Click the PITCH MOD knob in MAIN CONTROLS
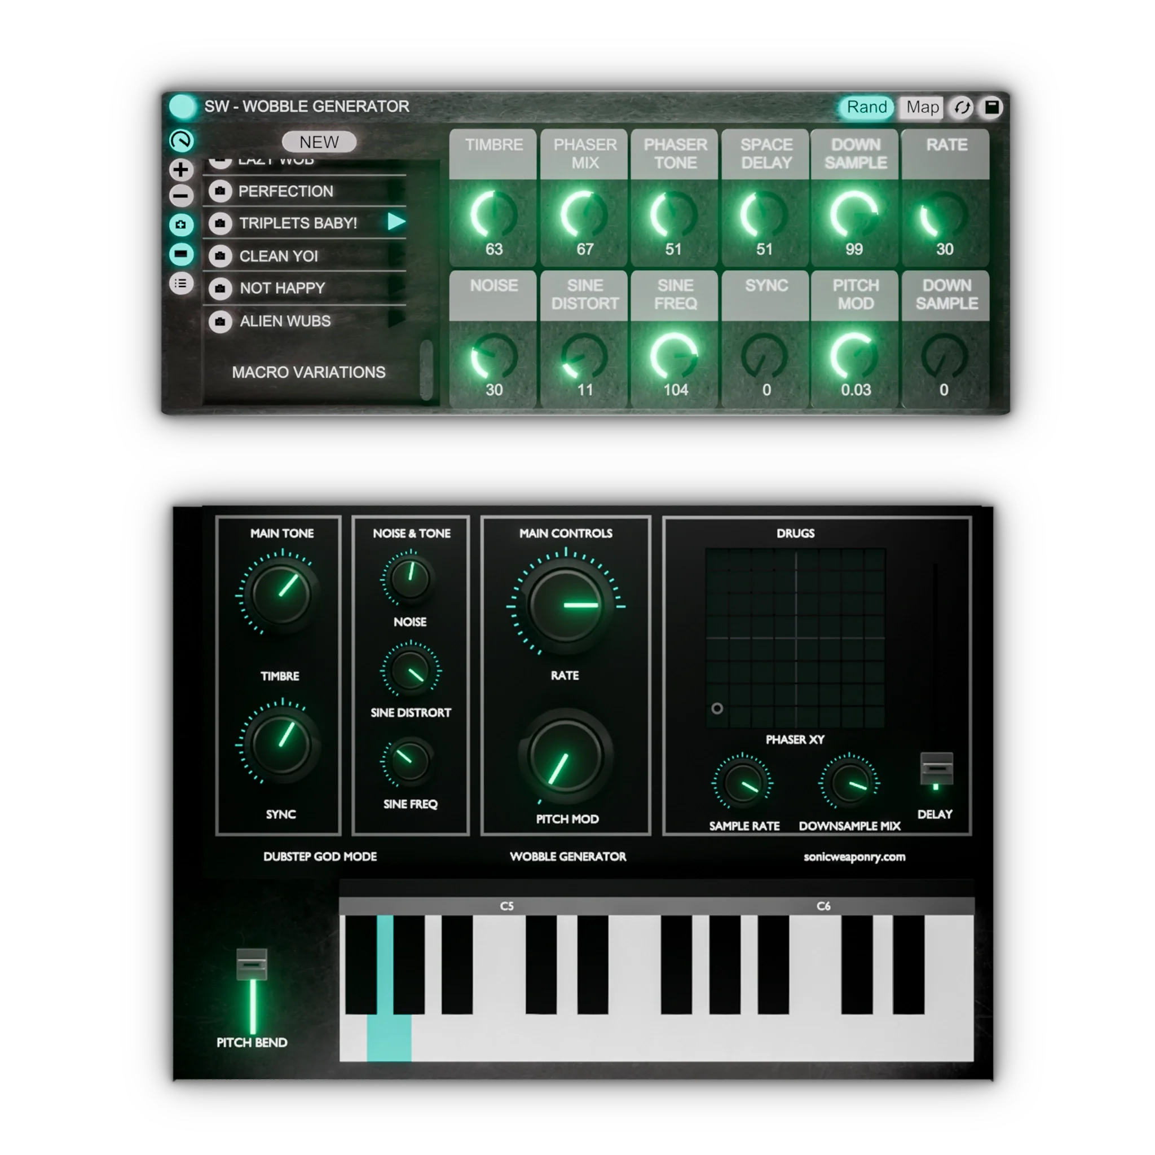The height and width of the screenshot is (1155, 1155). click(x=565, y=757)
